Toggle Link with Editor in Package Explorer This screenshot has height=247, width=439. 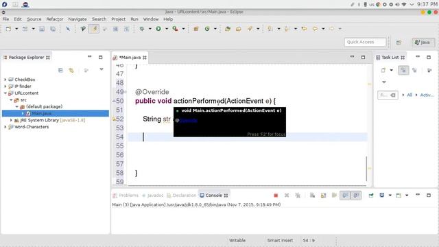pos(71,70)
